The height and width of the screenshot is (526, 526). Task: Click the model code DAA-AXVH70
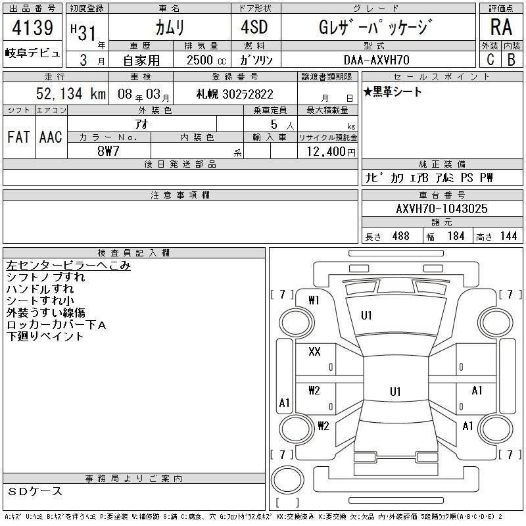[x=375, y=59]
